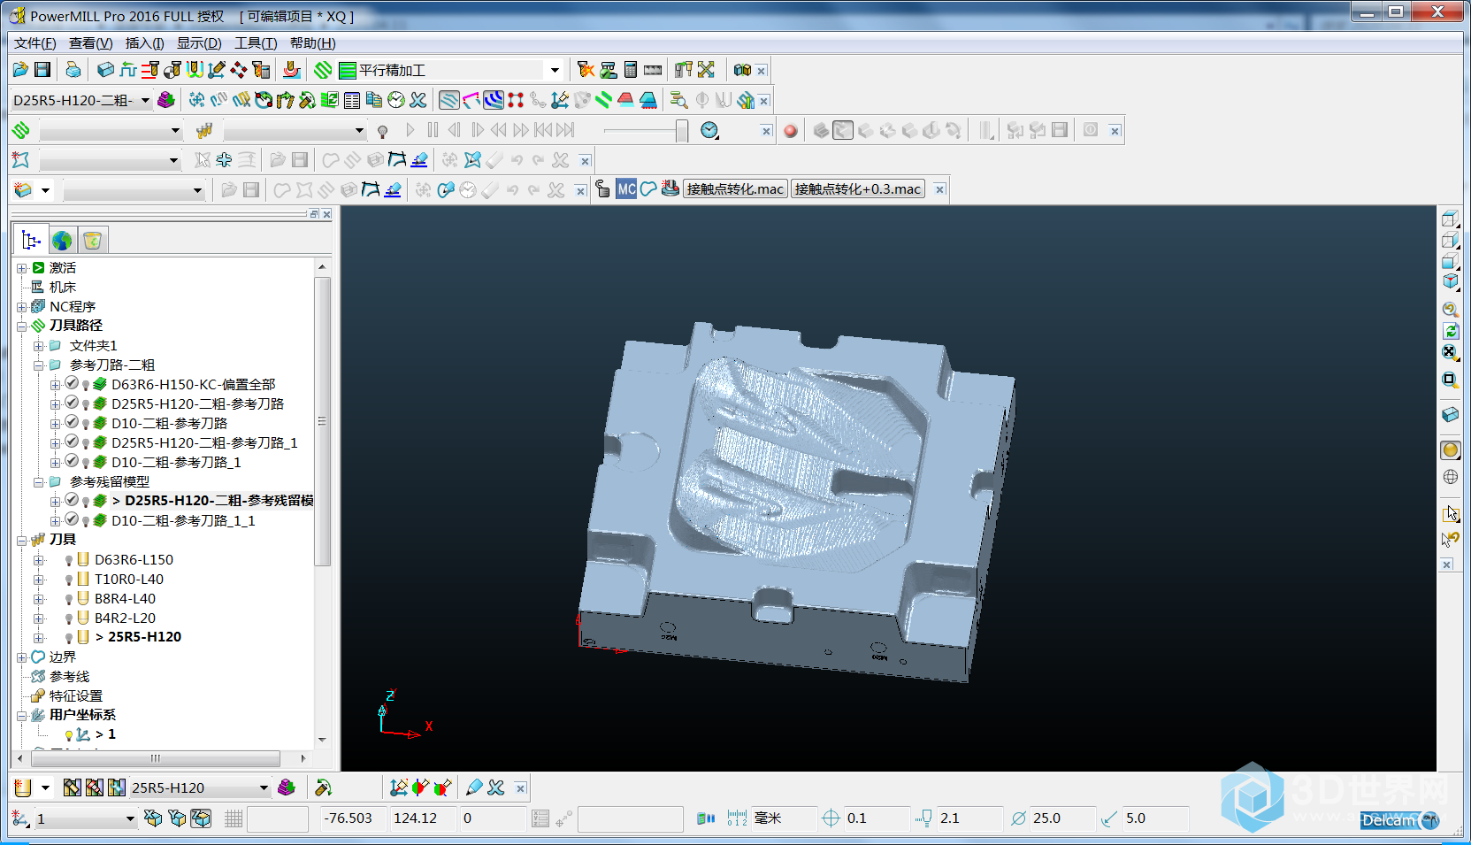Open the 显示(D) menu
The image size is (1471, 845).
(x=199, y=43)
